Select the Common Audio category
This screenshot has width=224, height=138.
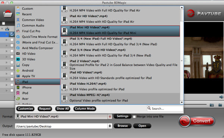coord(33,25)
